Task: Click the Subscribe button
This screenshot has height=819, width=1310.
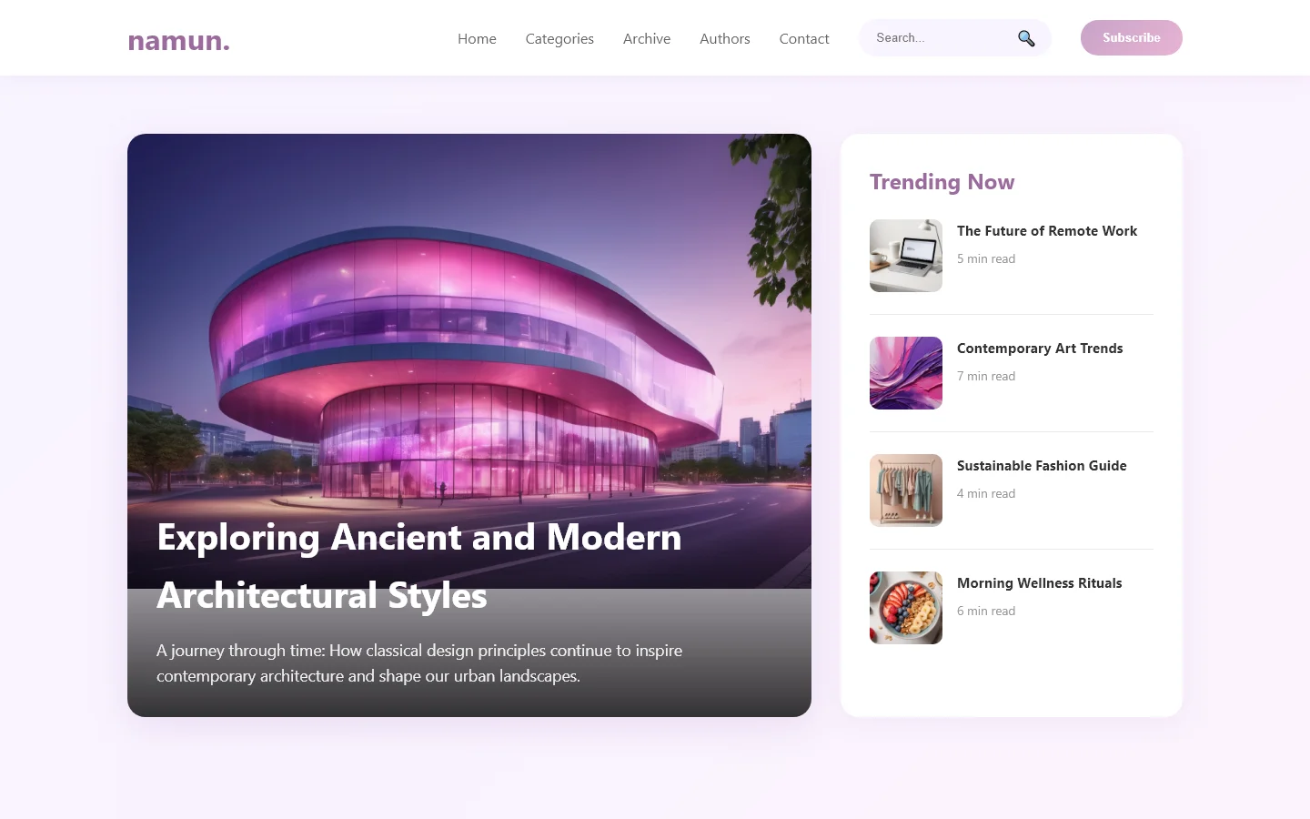Action: 1132,37
